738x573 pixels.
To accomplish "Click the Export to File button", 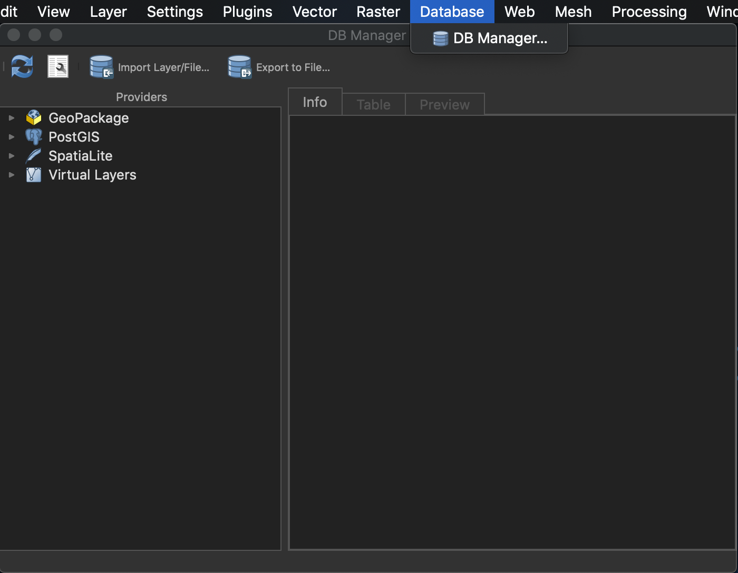I will (293, 67).
